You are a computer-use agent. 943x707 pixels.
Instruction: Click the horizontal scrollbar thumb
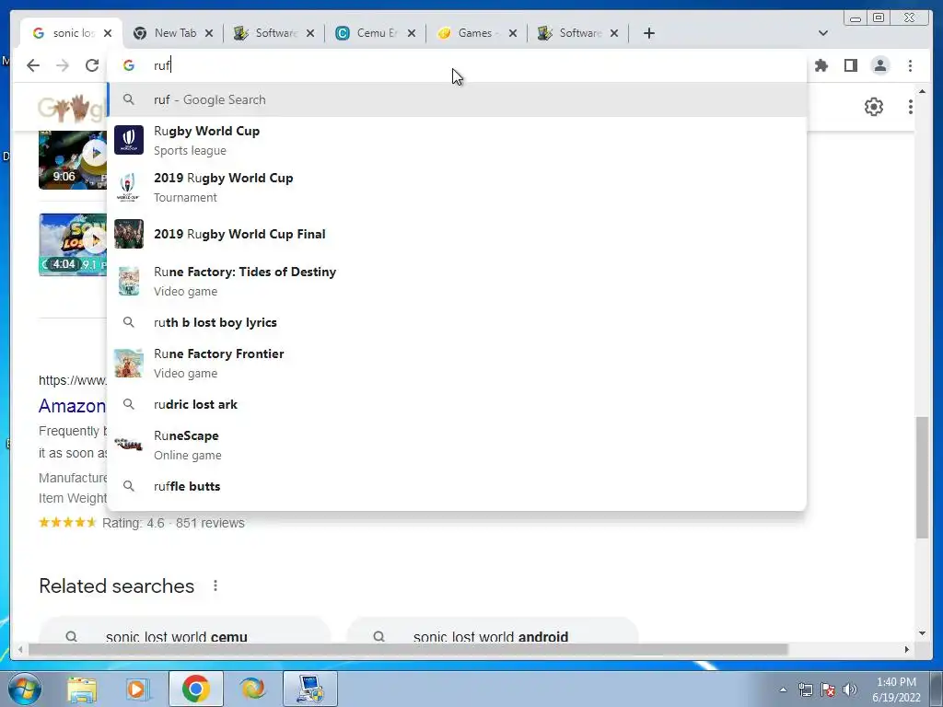(x=408, y=649)
